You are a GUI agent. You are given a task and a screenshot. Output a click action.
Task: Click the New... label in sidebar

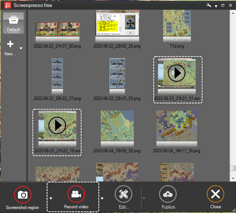point(10,54)
